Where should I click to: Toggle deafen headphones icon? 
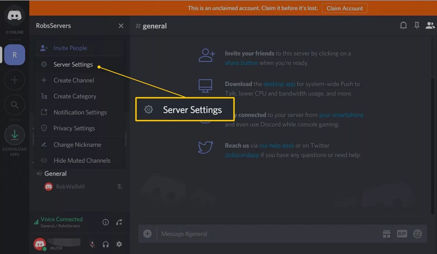pyautogui.click(x=106, y=245)
